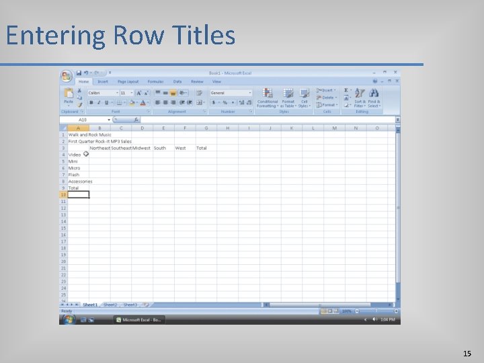Click the zoom slider in status bar
Viewport: 484px width, 363px height.
376,311
